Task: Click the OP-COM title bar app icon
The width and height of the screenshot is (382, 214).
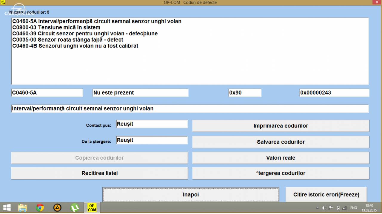Action: [2, 2]
